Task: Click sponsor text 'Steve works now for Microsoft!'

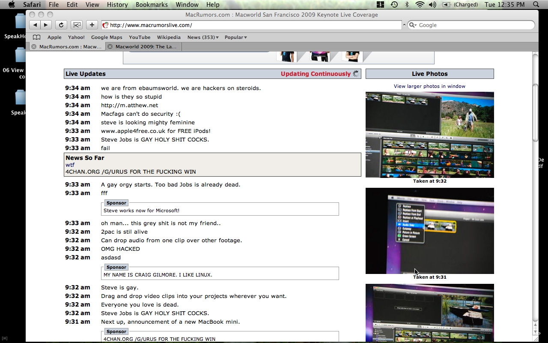Action: [141, 211]
